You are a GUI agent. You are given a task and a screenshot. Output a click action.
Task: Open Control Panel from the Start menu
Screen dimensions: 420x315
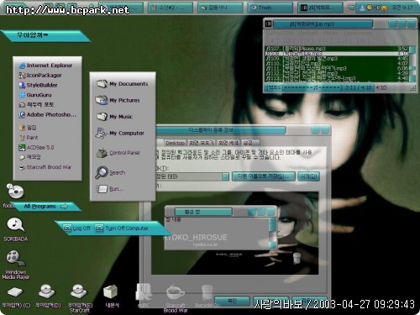(118, 153)
